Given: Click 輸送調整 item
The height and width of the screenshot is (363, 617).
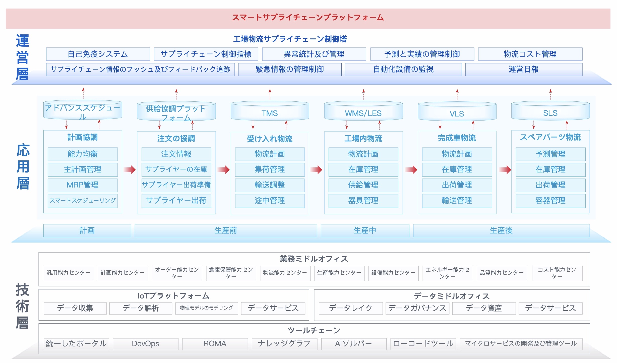Looking at the screenshot, I should (x=270, y=185).
